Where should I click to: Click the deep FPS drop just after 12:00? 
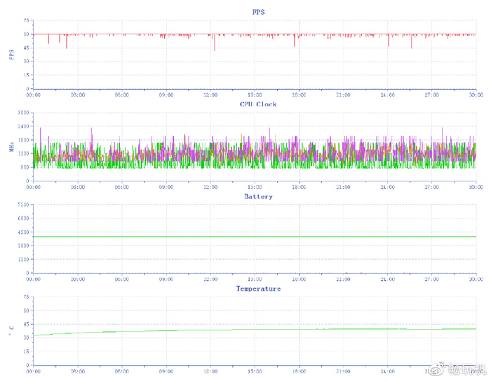pos(215,42)
